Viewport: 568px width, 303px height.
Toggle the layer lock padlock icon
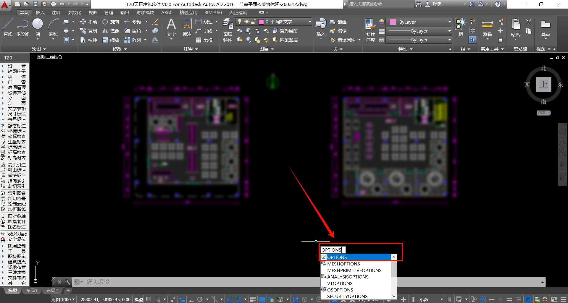click(254, 22)
